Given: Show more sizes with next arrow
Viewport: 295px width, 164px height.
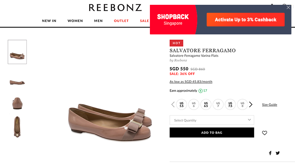Looking at the screenshot, I should pyautogui.click(x=251, y=104).
